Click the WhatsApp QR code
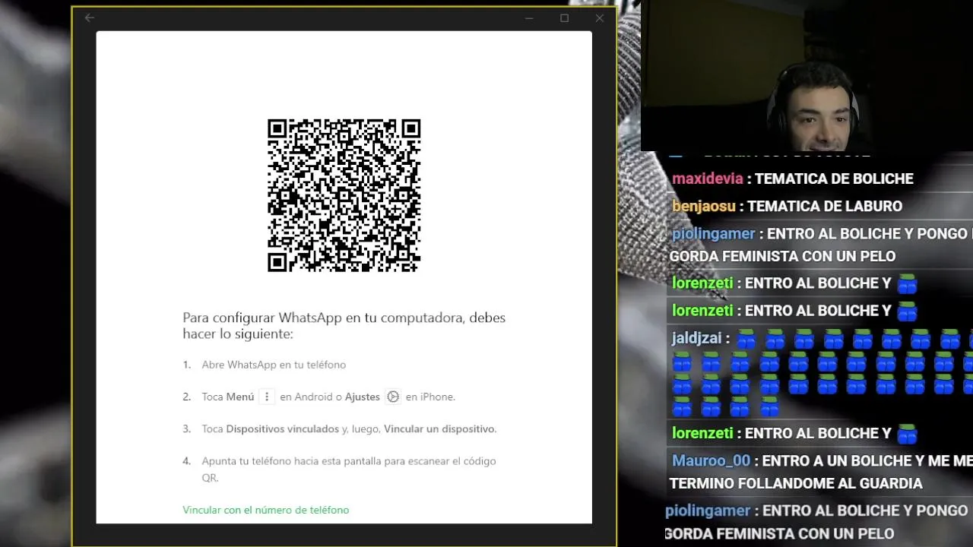 click(344, 195)
